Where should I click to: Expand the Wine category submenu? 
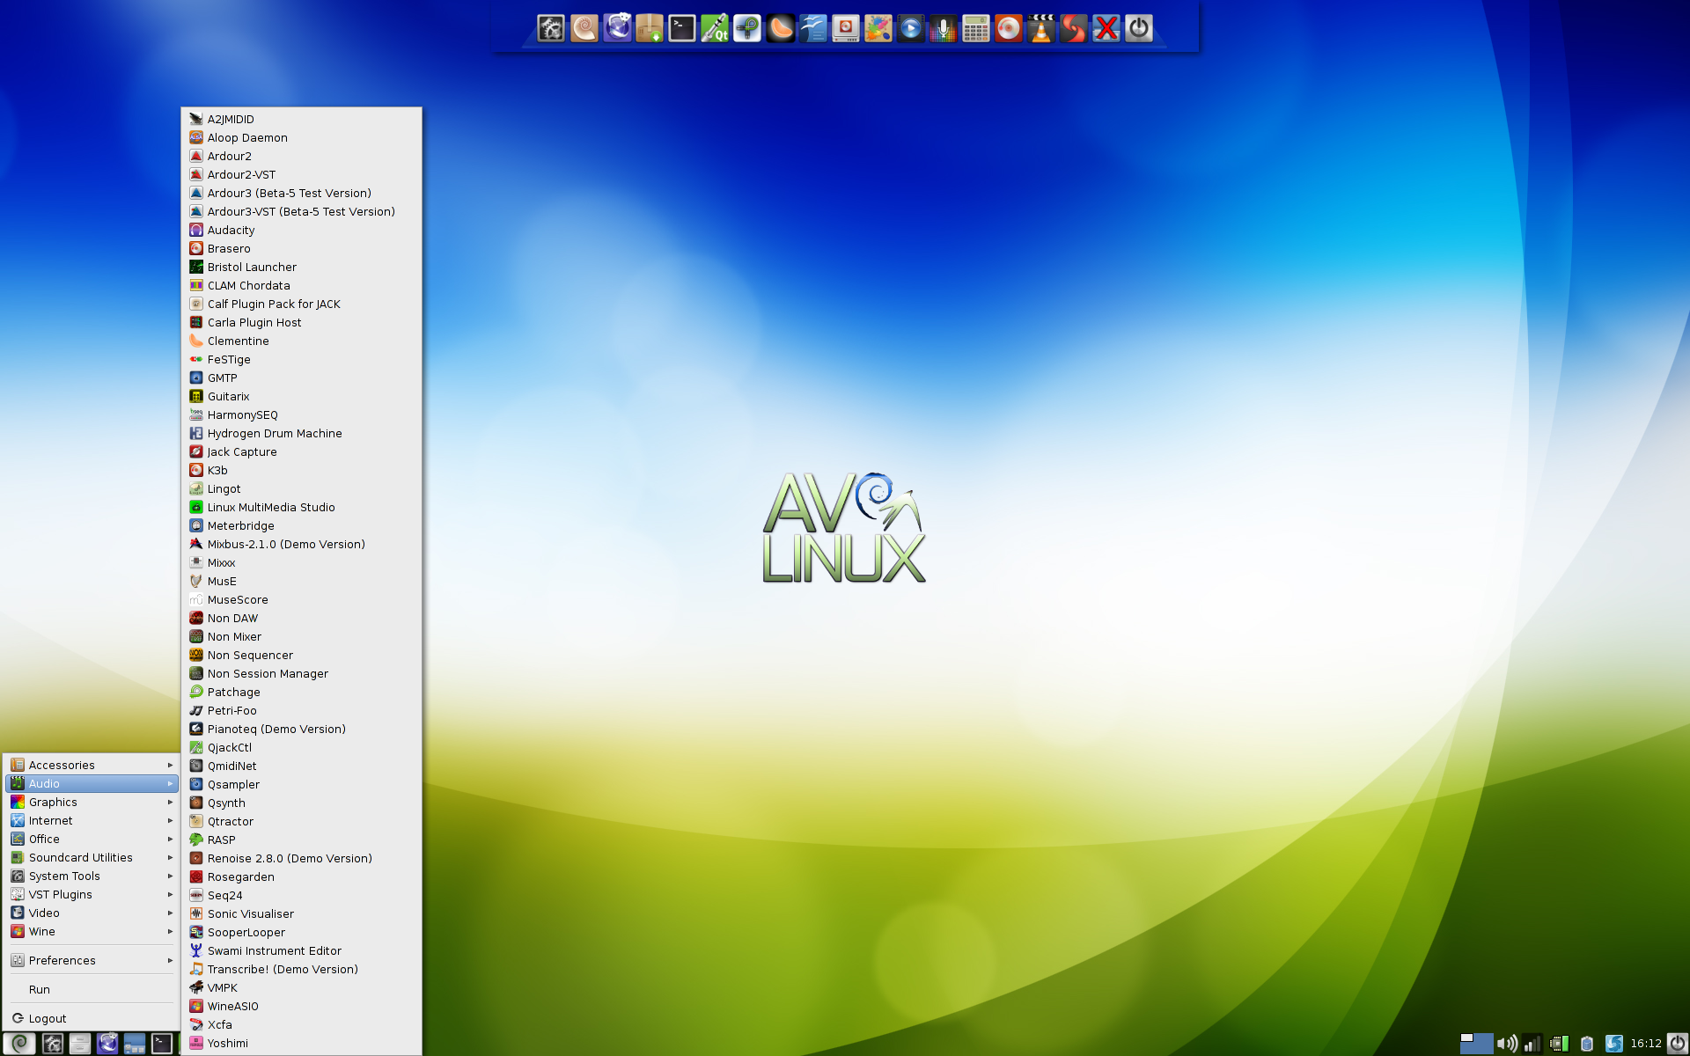[x=90, y=931]
